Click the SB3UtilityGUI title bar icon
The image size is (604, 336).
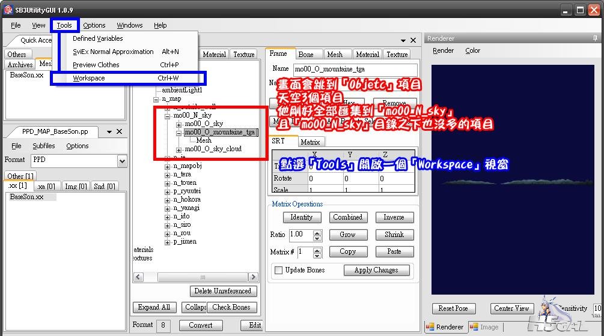tap(9, 10)
